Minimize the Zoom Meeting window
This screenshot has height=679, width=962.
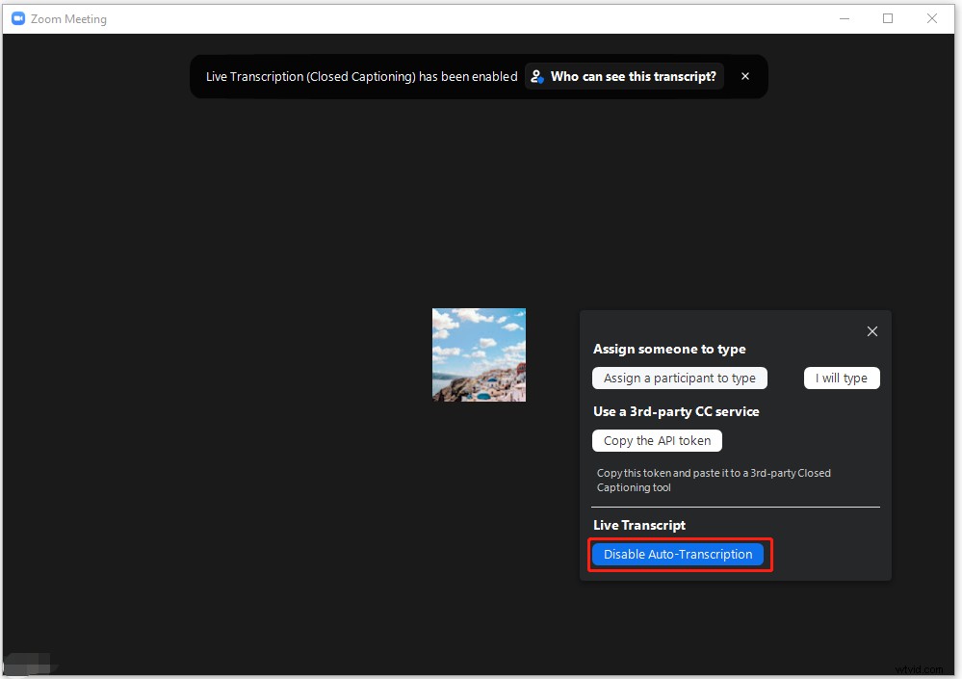click(845, 18)
